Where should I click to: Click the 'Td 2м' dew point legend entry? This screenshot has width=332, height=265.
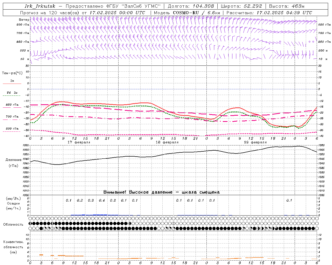(x=12, y=93)
